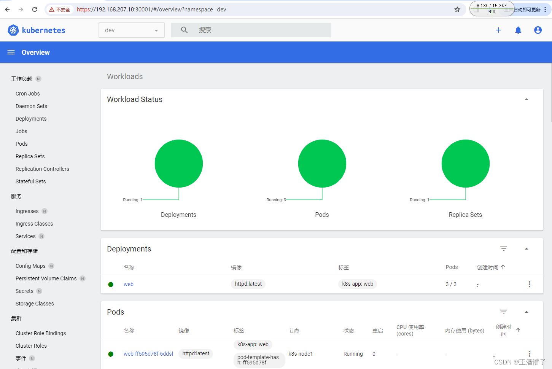Open Cluster Roles in sidebar
The width and height of the screenshot is (552, 369).
tap(31, 346)
